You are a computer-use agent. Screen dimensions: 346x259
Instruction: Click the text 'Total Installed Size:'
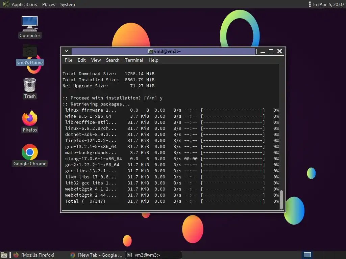pyautogui.click(x=91, y=80)
